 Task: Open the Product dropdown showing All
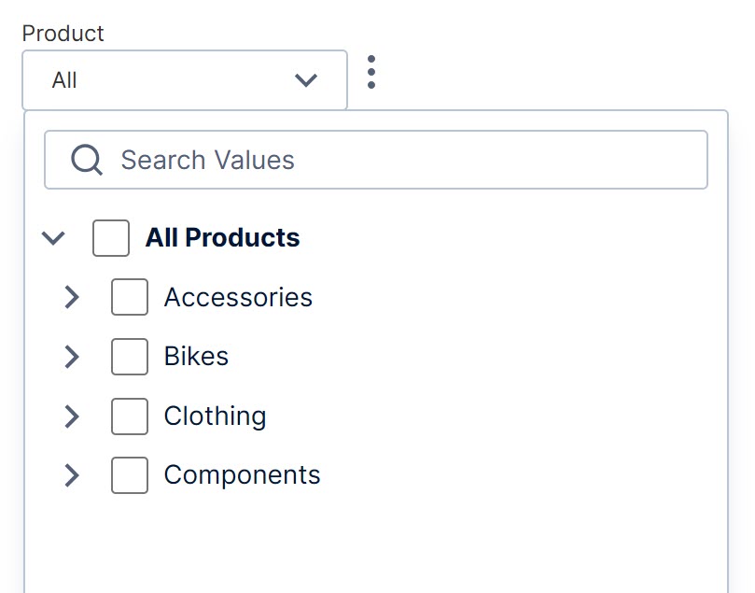[x=184, y=80]
